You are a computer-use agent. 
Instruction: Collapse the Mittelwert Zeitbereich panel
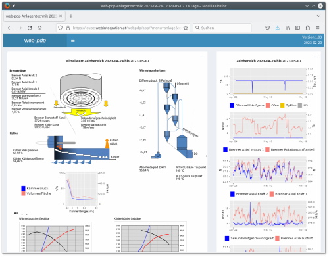tap(202, 57)
